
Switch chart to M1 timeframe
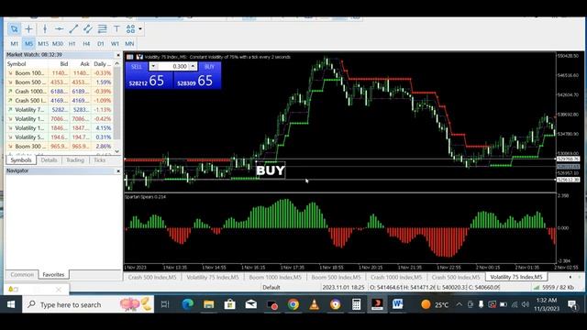(x=15, y=44)
